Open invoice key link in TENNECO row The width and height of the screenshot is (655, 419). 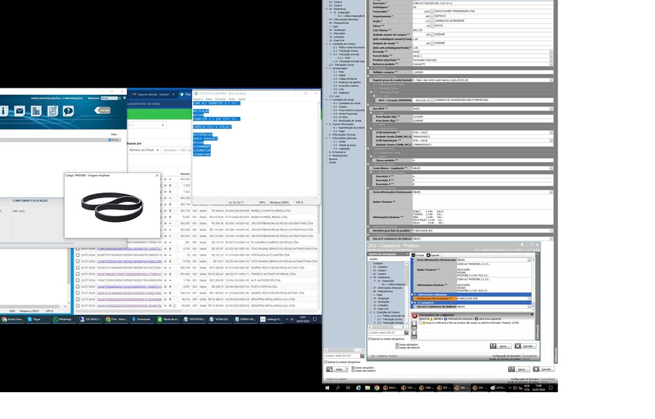tap(130, 274)
